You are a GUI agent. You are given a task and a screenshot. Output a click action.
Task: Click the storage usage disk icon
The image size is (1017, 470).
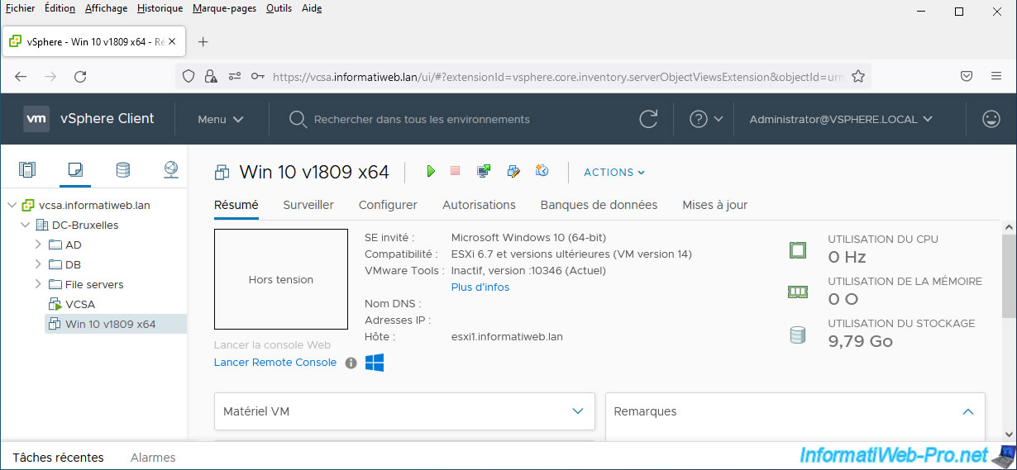pos(797,335)
